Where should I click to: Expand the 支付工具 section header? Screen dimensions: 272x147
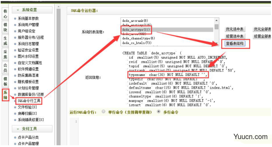[32, 129]
